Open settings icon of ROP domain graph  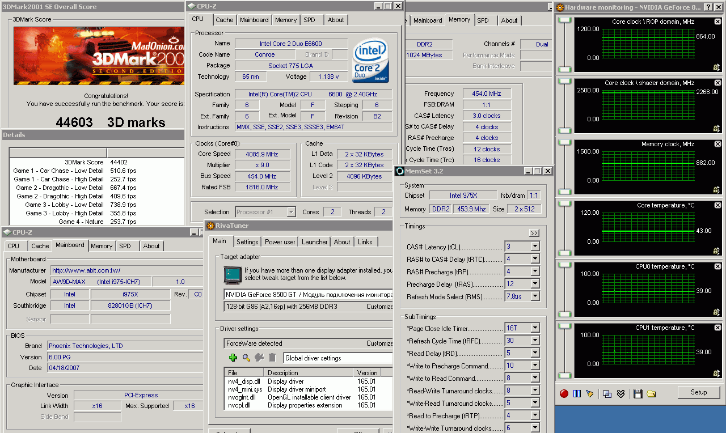(x=717, y=67)
